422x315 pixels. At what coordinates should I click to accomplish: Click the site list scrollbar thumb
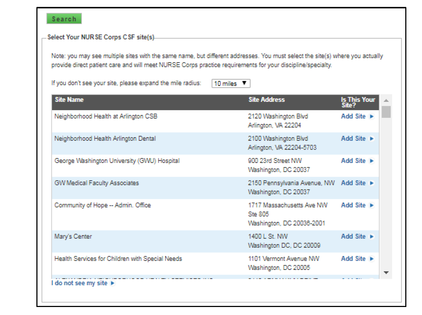(x=386, y=112)
